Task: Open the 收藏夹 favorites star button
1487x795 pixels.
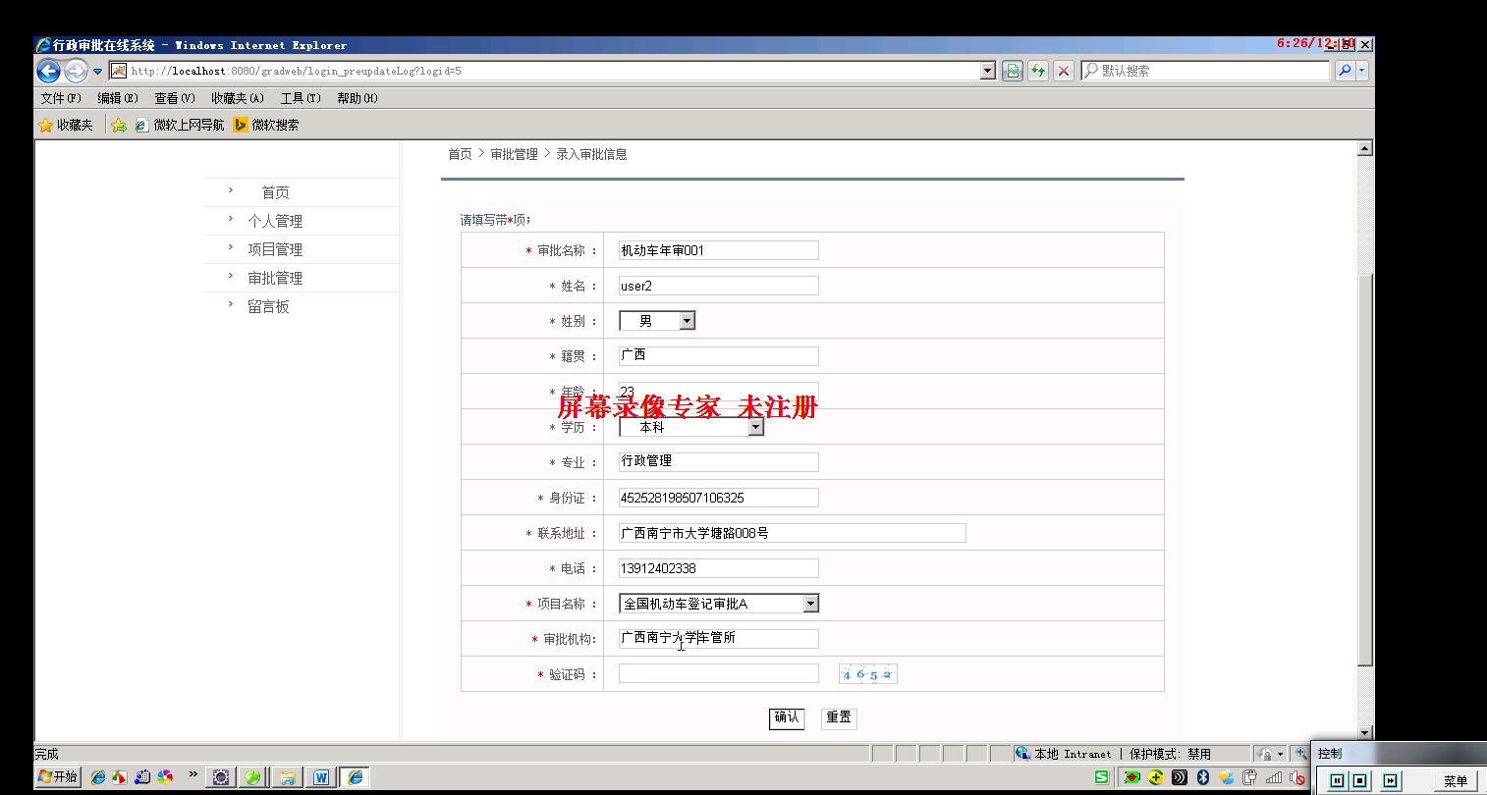Action: pos(66,125)
